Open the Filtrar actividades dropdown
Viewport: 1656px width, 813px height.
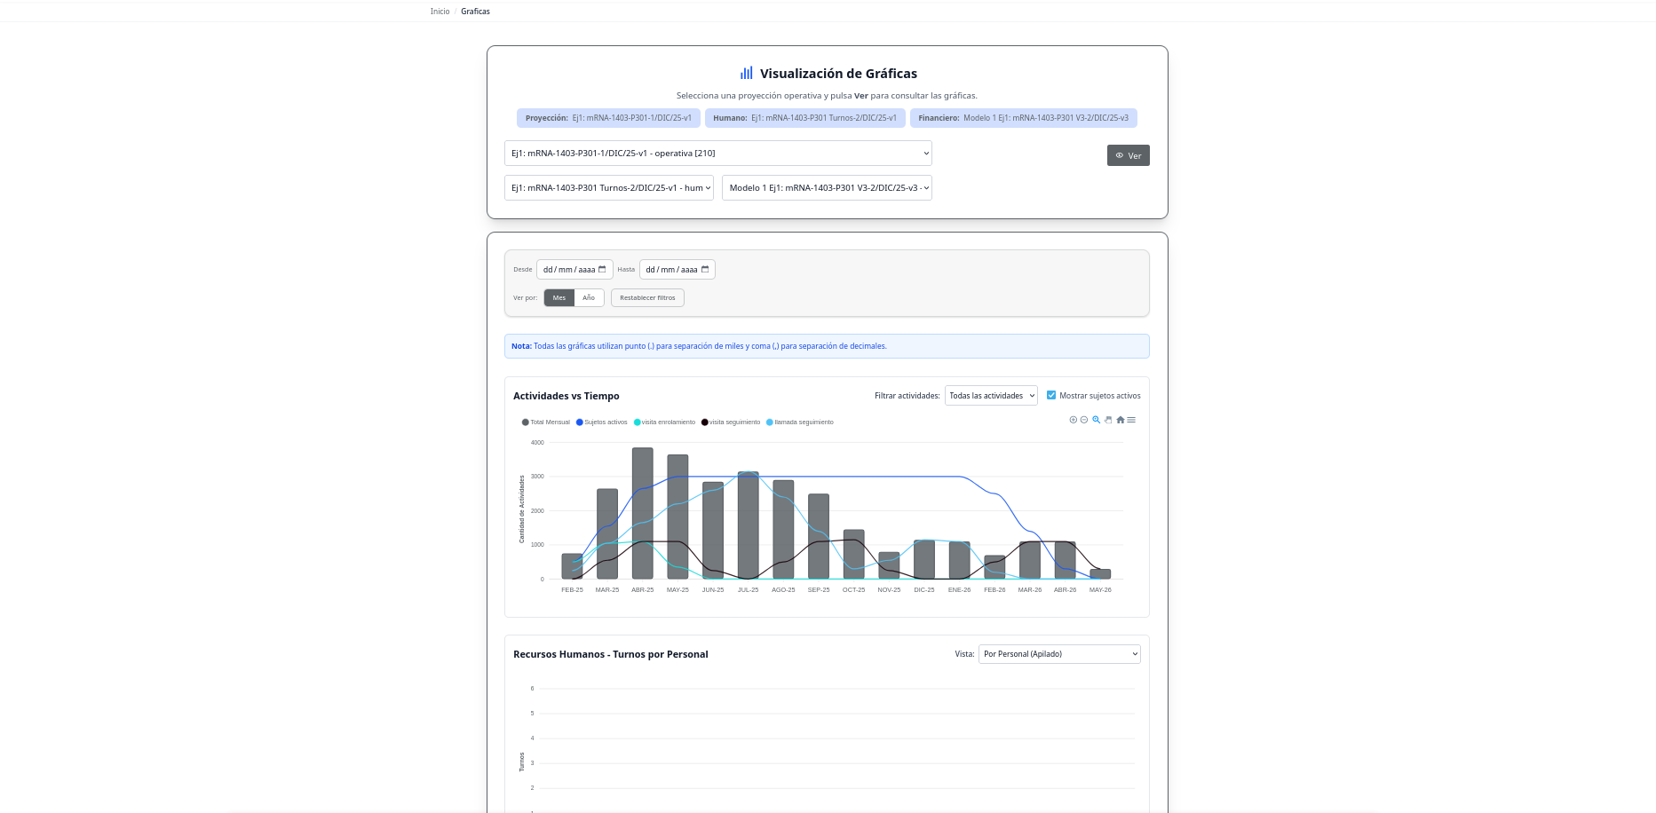tap(991, 395)
